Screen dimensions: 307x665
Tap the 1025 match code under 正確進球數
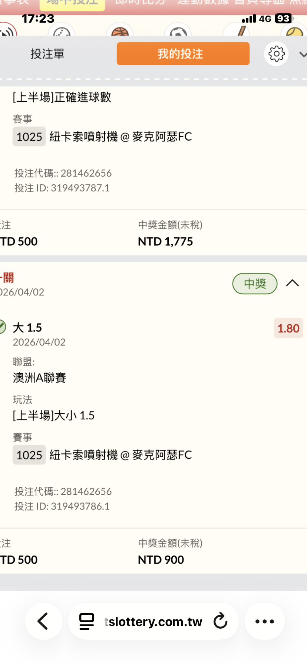[x=29, y=137]
